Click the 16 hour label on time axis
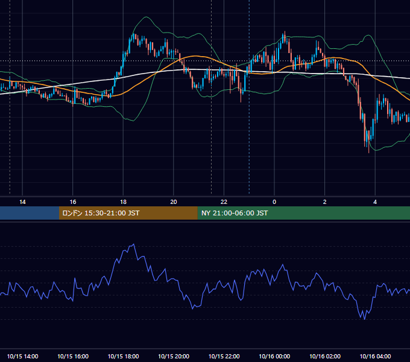Screen dimensions: 410x362 point(73,202)
